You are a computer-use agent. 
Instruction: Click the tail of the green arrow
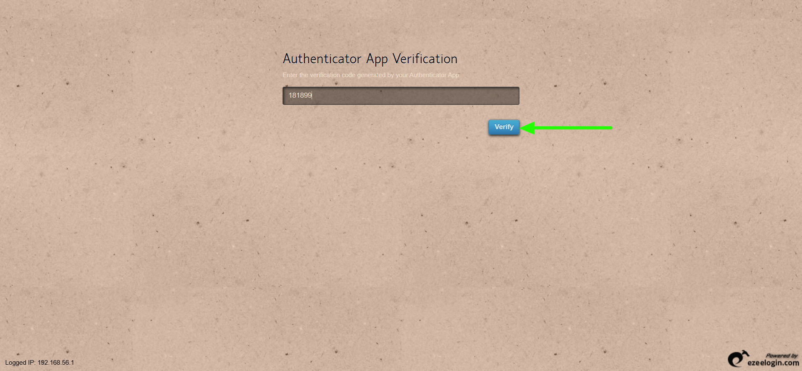(x=610, y=128)
